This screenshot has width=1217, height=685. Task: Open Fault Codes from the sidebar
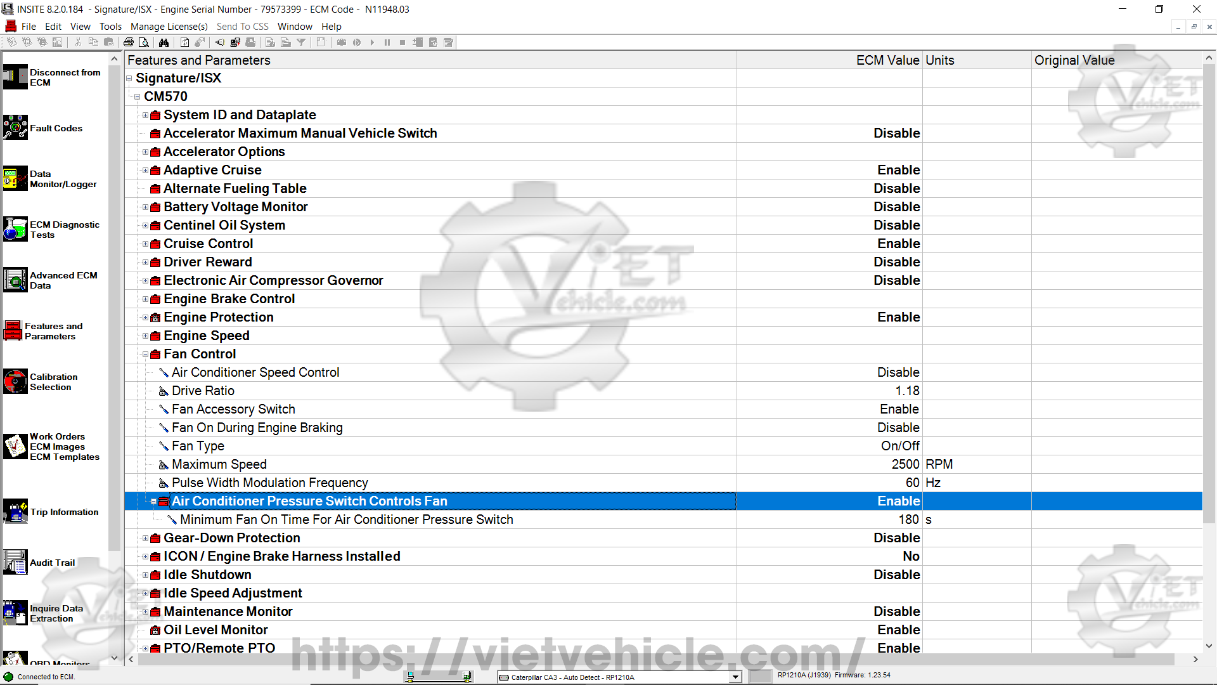click(16, 127)
